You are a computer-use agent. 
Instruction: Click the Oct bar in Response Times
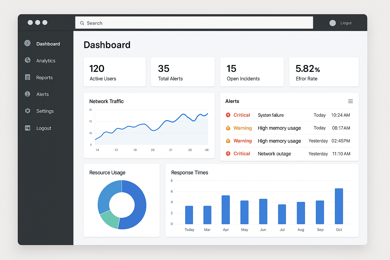(339, 206)
